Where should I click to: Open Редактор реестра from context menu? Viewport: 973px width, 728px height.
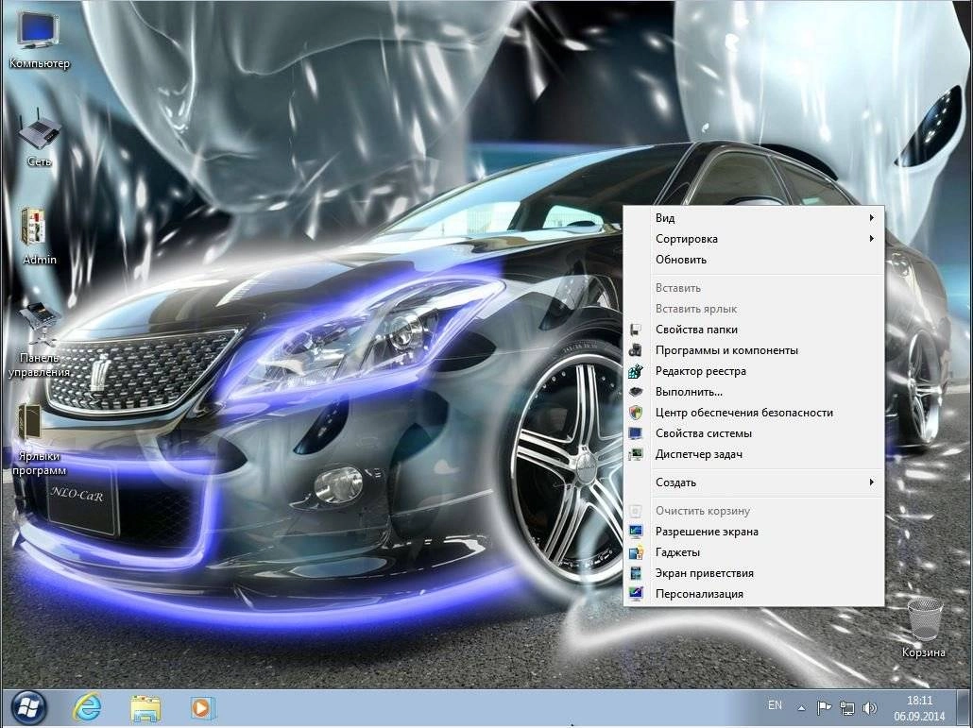(753, 371)
